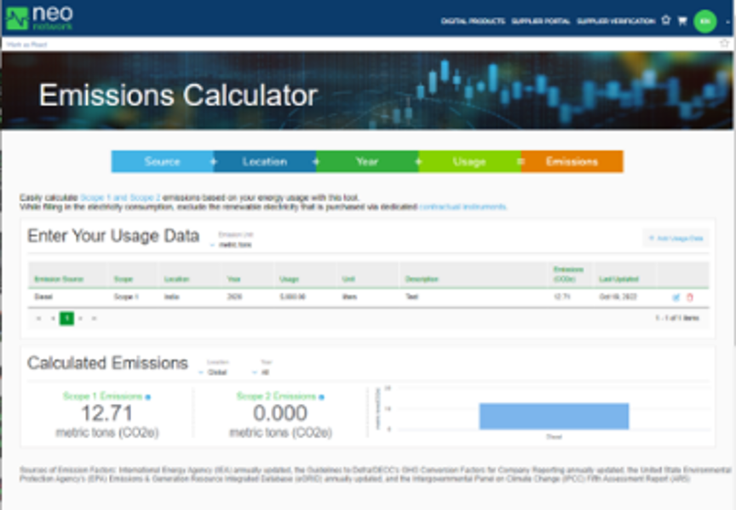Click the Add Usage Data button
This screenshot has width=736, height=510.
pos(676,238)
